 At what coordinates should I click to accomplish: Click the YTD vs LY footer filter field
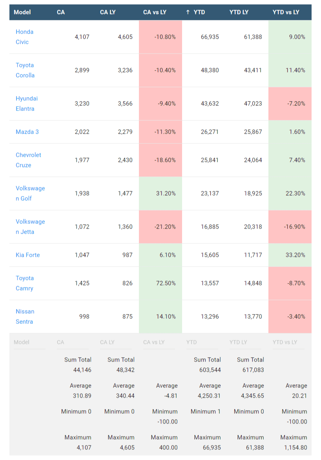[288, 342]
